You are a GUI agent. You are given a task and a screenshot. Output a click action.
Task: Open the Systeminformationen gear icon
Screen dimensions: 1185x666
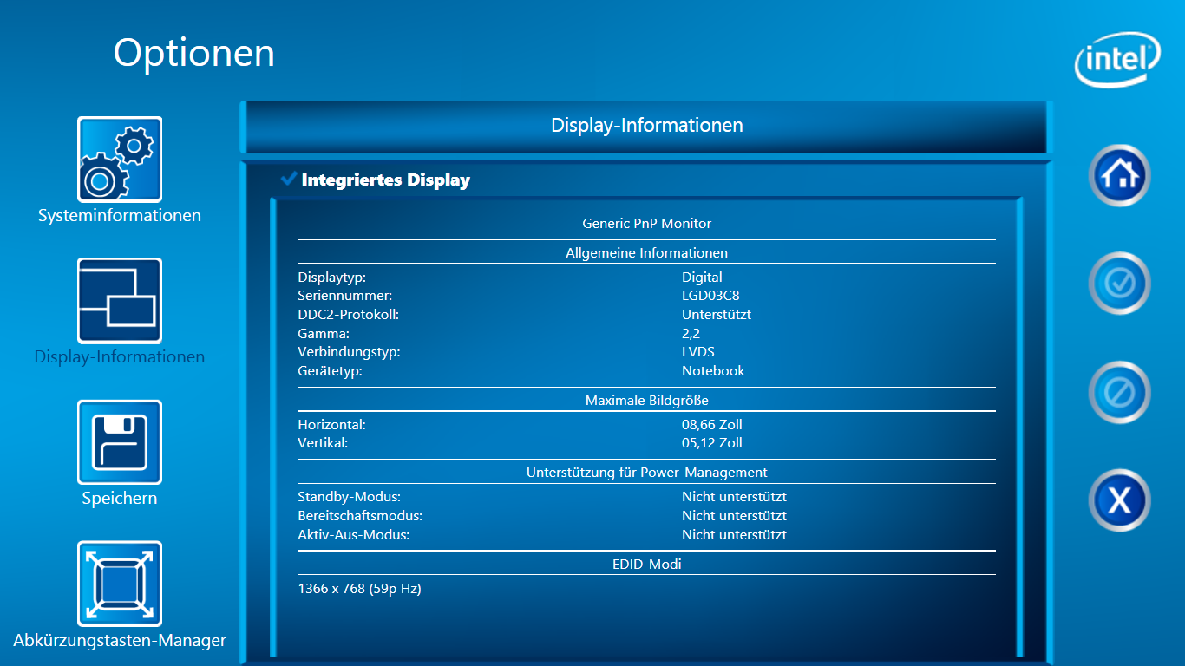click(x=120, y=160)
